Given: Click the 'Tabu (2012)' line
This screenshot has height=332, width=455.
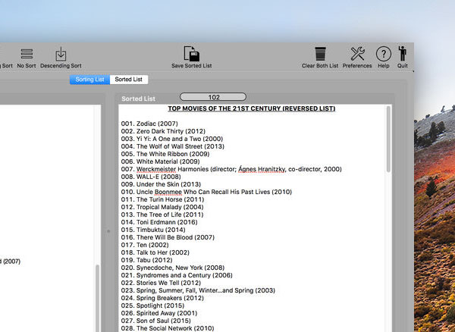Looking at the screenshot, I should pos(146,260).
